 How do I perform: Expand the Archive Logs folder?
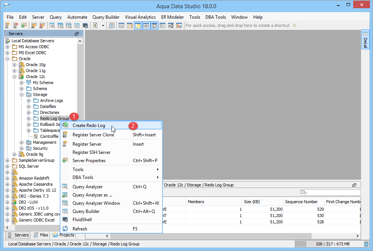coord(28,100)
